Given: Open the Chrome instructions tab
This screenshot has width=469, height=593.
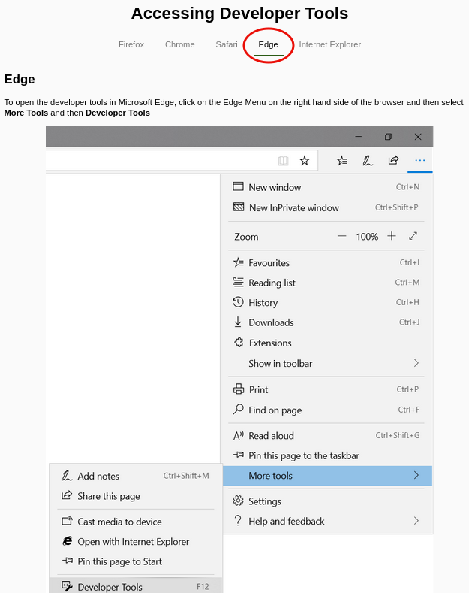Looking at the screenshot, I should coord(180,44).
